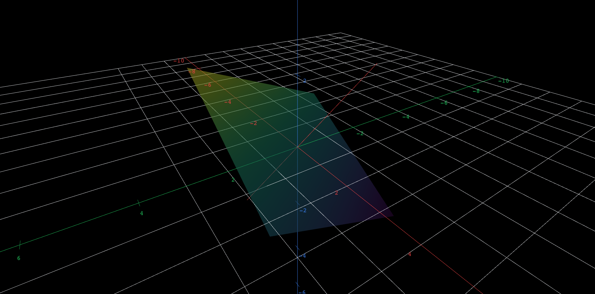Image resolution: width=595 pixels, height=294 pixels.
Task: Click the red 4 axis label
Action: [x=409, y=254]
